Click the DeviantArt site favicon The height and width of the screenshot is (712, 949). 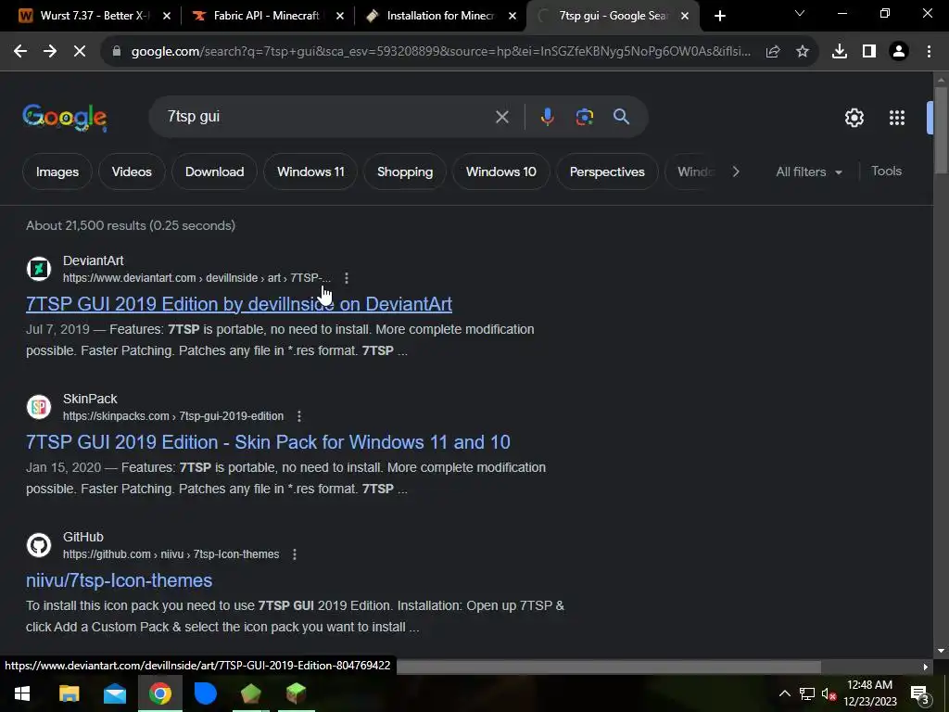39,269
